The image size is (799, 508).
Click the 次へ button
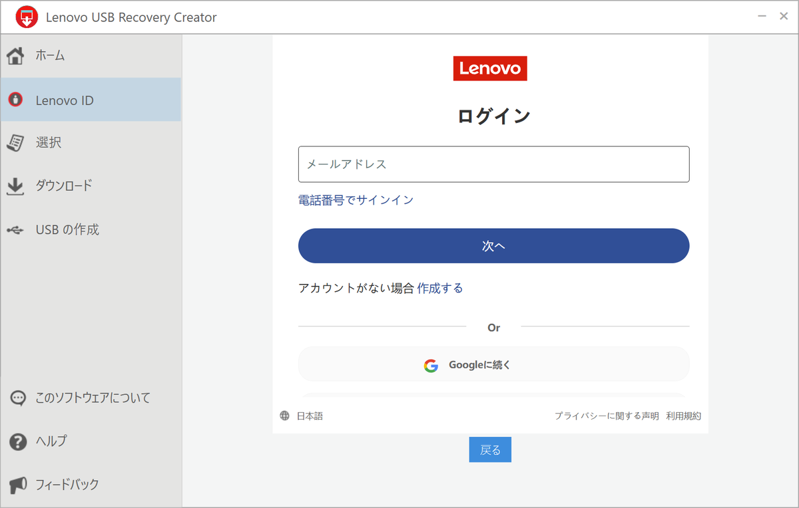coord(493,246)
